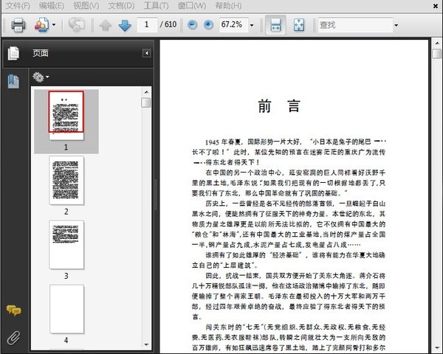This screenshot has height=354, width=443.
Task: Open the Comments panel icon in sidebar
Action: click(13, 310)
